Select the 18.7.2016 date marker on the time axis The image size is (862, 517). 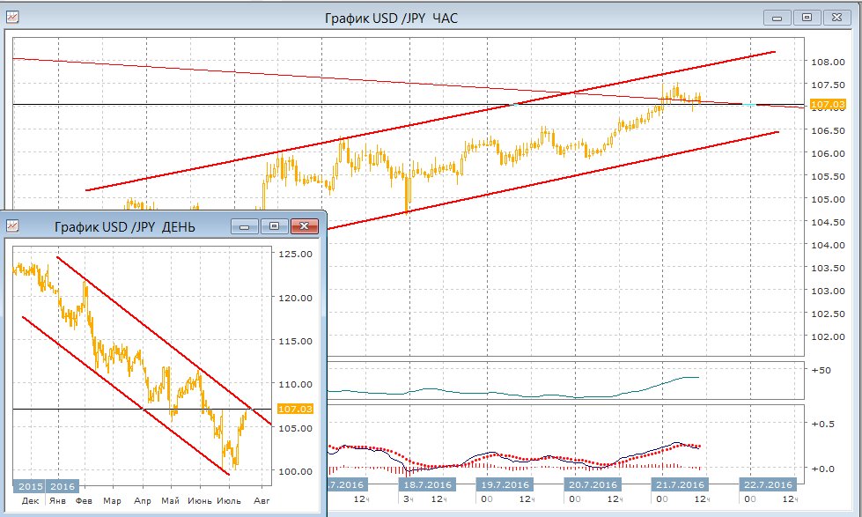(427, 484)
